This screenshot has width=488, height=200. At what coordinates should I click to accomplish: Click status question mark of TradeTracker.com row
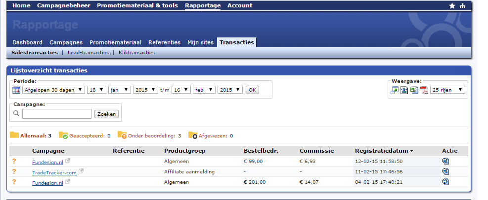click(x=14, y=172)
